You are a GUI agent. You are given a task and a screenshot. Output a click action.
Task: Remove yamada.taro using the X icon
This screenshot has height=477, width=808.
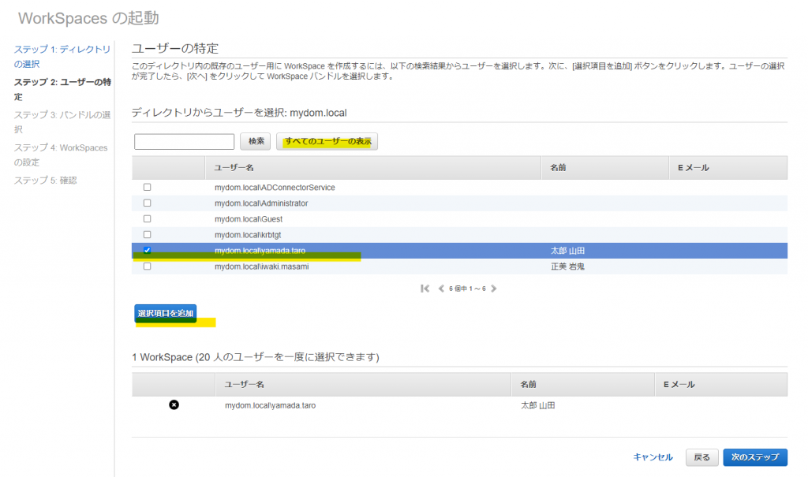click(174, 405)
